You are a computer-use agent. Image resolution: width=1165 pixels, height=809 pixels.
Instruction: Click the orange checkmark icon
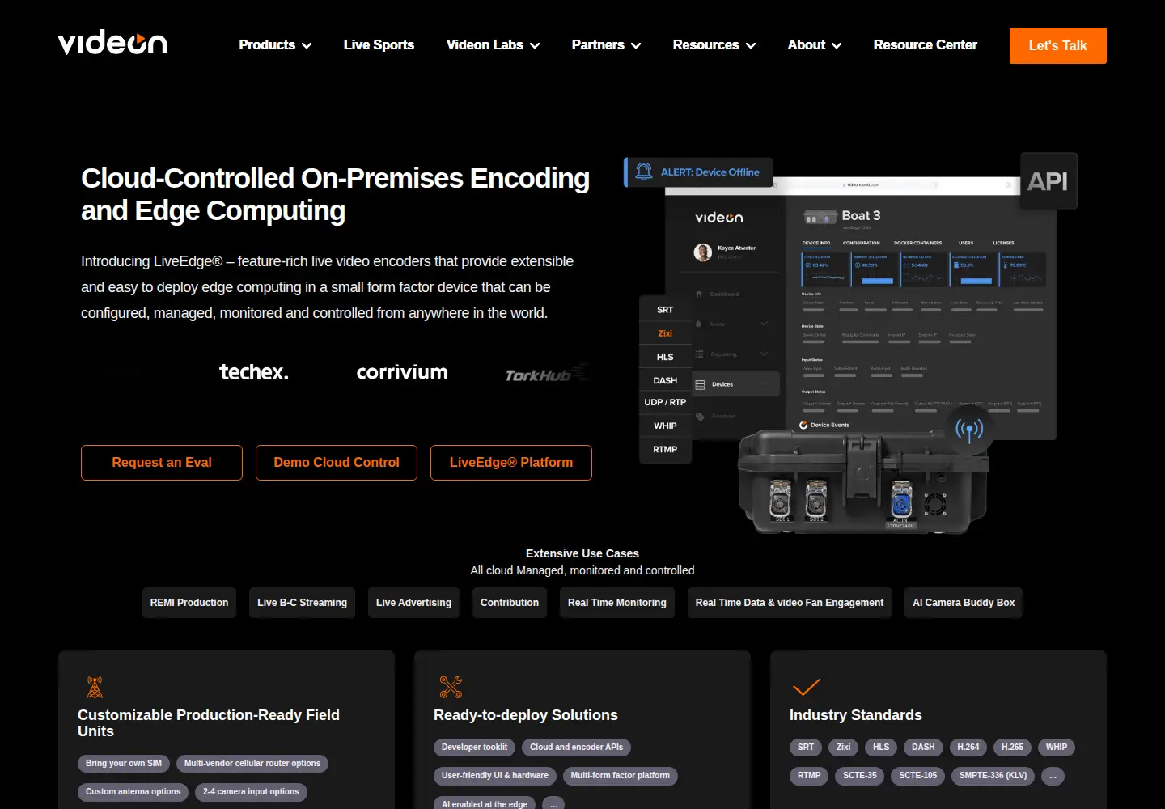tap(807, 687)
